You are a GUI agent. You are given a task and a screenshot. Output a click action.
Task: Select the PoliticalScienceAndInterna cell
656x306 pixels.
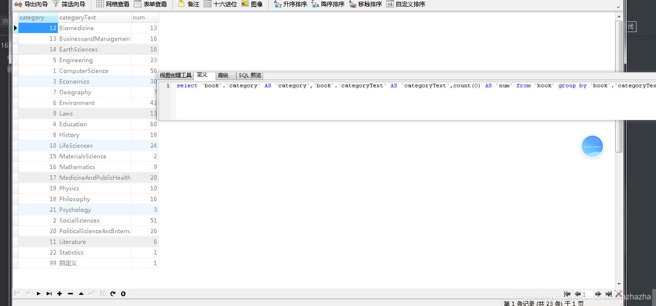pyautogui.click(x=95, y=231)
